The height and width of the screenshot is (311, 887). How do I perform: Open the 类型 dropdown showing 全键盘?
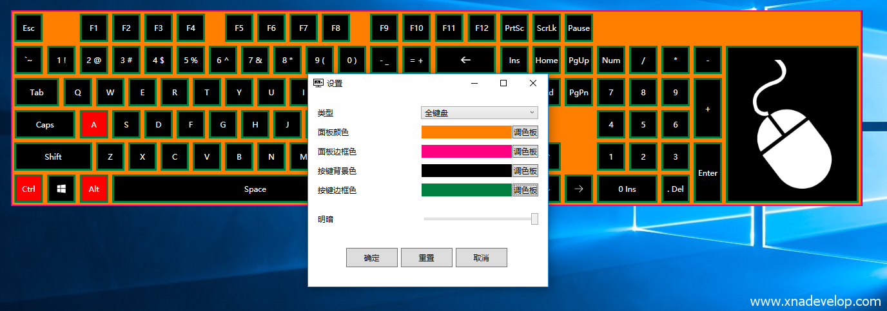click(x=479, y=113)
